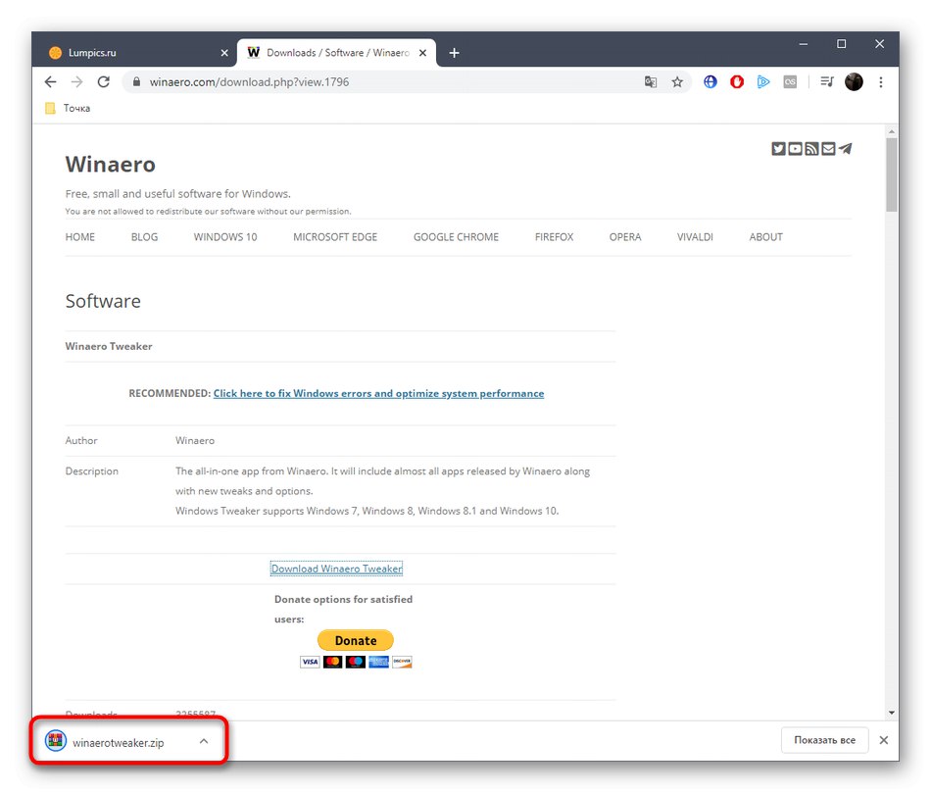Maximize the Chrome window
The image size is (931, 793).
842,44
